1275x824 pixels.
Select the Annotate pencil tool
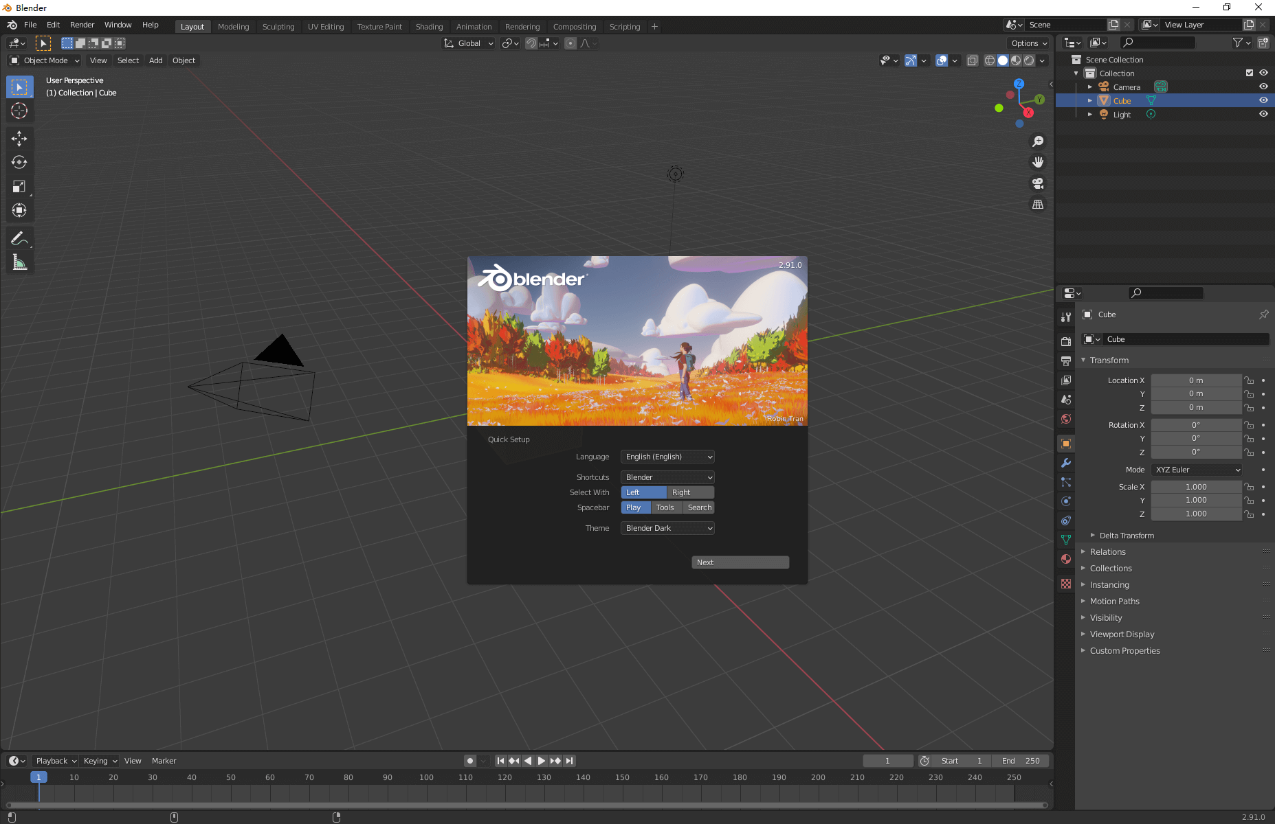coord(19,238)
